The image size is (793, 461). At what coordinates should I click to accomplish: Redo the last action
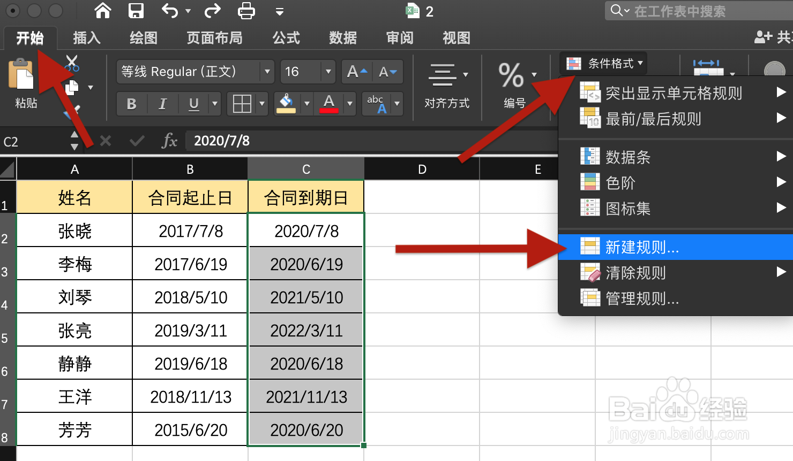[213, 11]
